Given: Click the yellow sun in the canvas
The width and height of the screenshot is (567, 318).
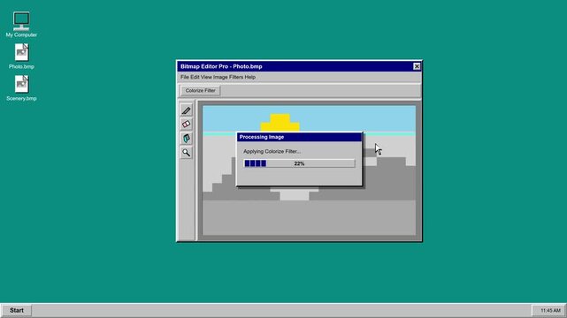Looking at the screenshot, I should [280, 123].
